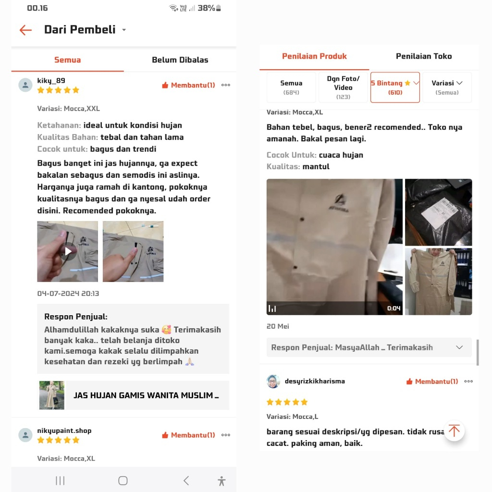Viewport: 492px width, 492px height.
Task: Open the Dari Pembeli dropdown arrow
Action: [x=124, y=30]
